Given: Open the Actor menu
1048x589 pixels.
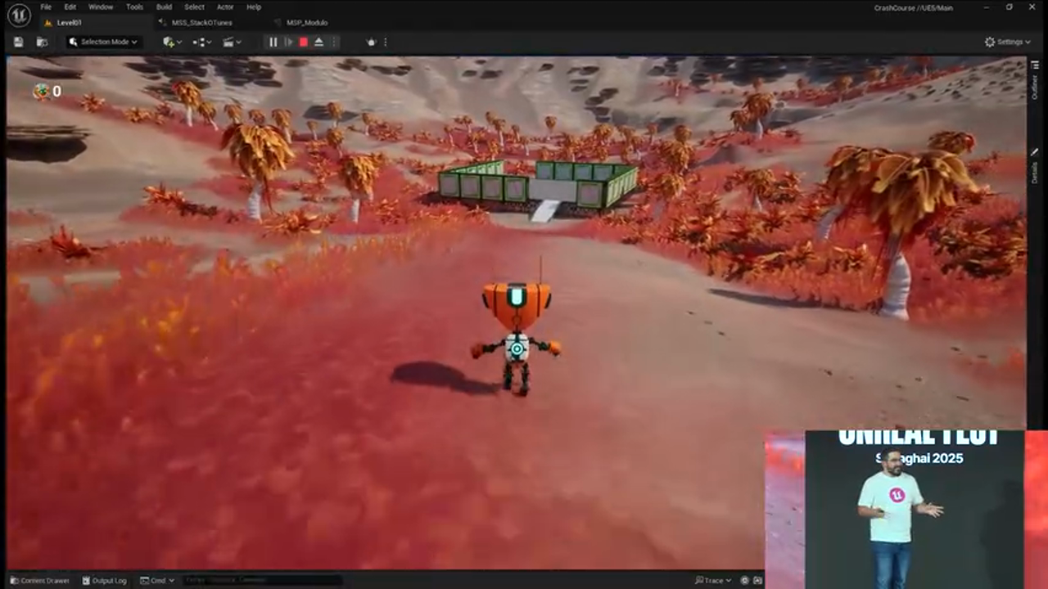Looking at the screenshot, I should (224, 7).
